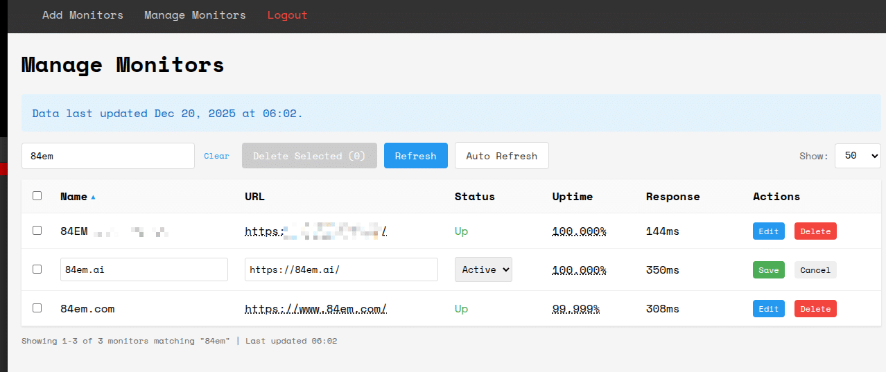The height and width of the screenshot is (372, 886).
Task: Save changes to the 84em.ai monitor
Action: tap(769, 270)
